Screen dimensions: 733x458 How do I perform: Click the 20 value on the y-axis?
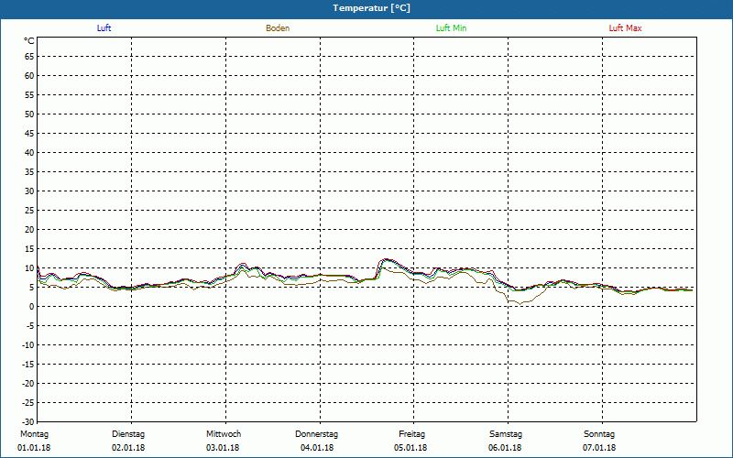click(x=29, y=230)
